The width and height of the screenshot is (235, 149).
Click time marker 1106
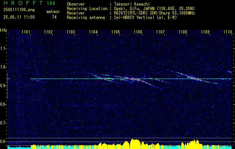point(138,32)
